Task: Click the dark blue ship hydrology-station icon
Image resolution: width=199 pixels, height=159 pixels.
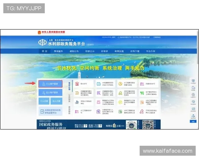Action: point(77,102)
